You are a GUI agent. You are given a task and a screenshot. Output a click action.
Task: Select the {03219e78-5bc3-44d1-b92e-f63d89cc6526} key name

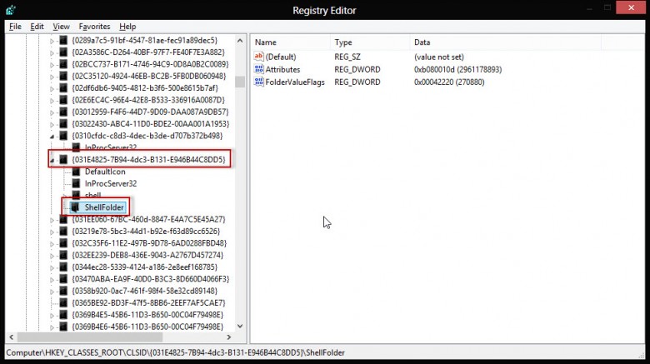click(x=146, y=232)
